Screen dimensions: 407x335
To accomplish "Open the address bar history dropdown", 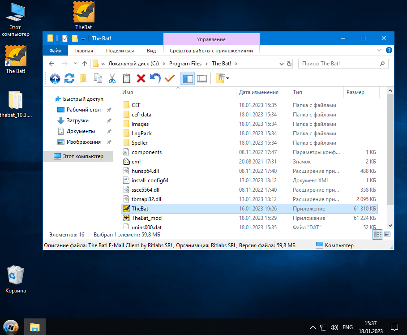I will point(281,64).
